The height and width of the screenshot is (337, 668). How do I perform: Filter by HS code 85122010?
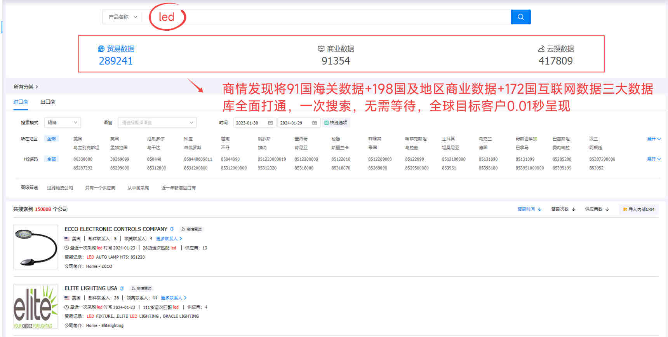pos(341,159)
